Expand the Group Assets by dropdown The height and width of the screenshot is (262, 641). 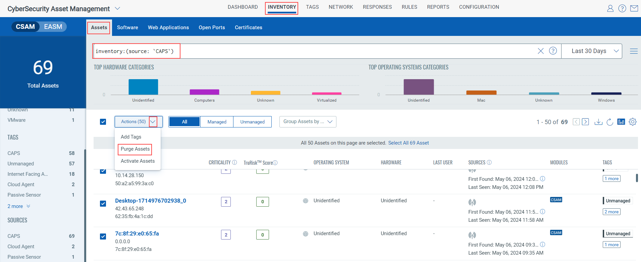(x=308, y=122)
